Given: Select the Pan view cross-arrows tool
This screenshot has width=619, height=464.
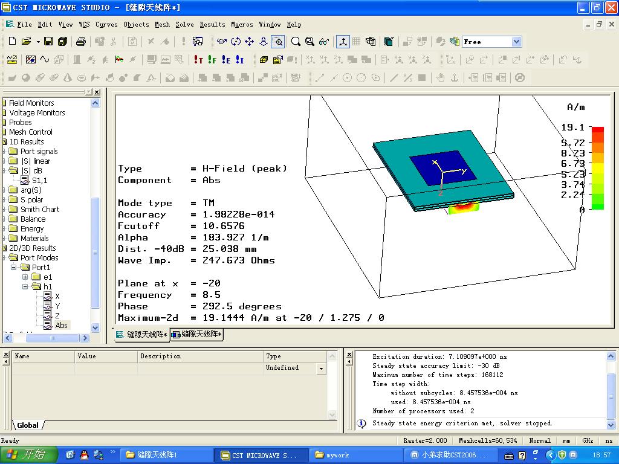Looking at the screenshot, I should [250, 42].
